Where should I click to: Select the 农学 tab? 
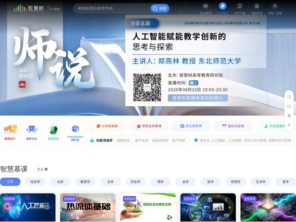pos(186,182)
